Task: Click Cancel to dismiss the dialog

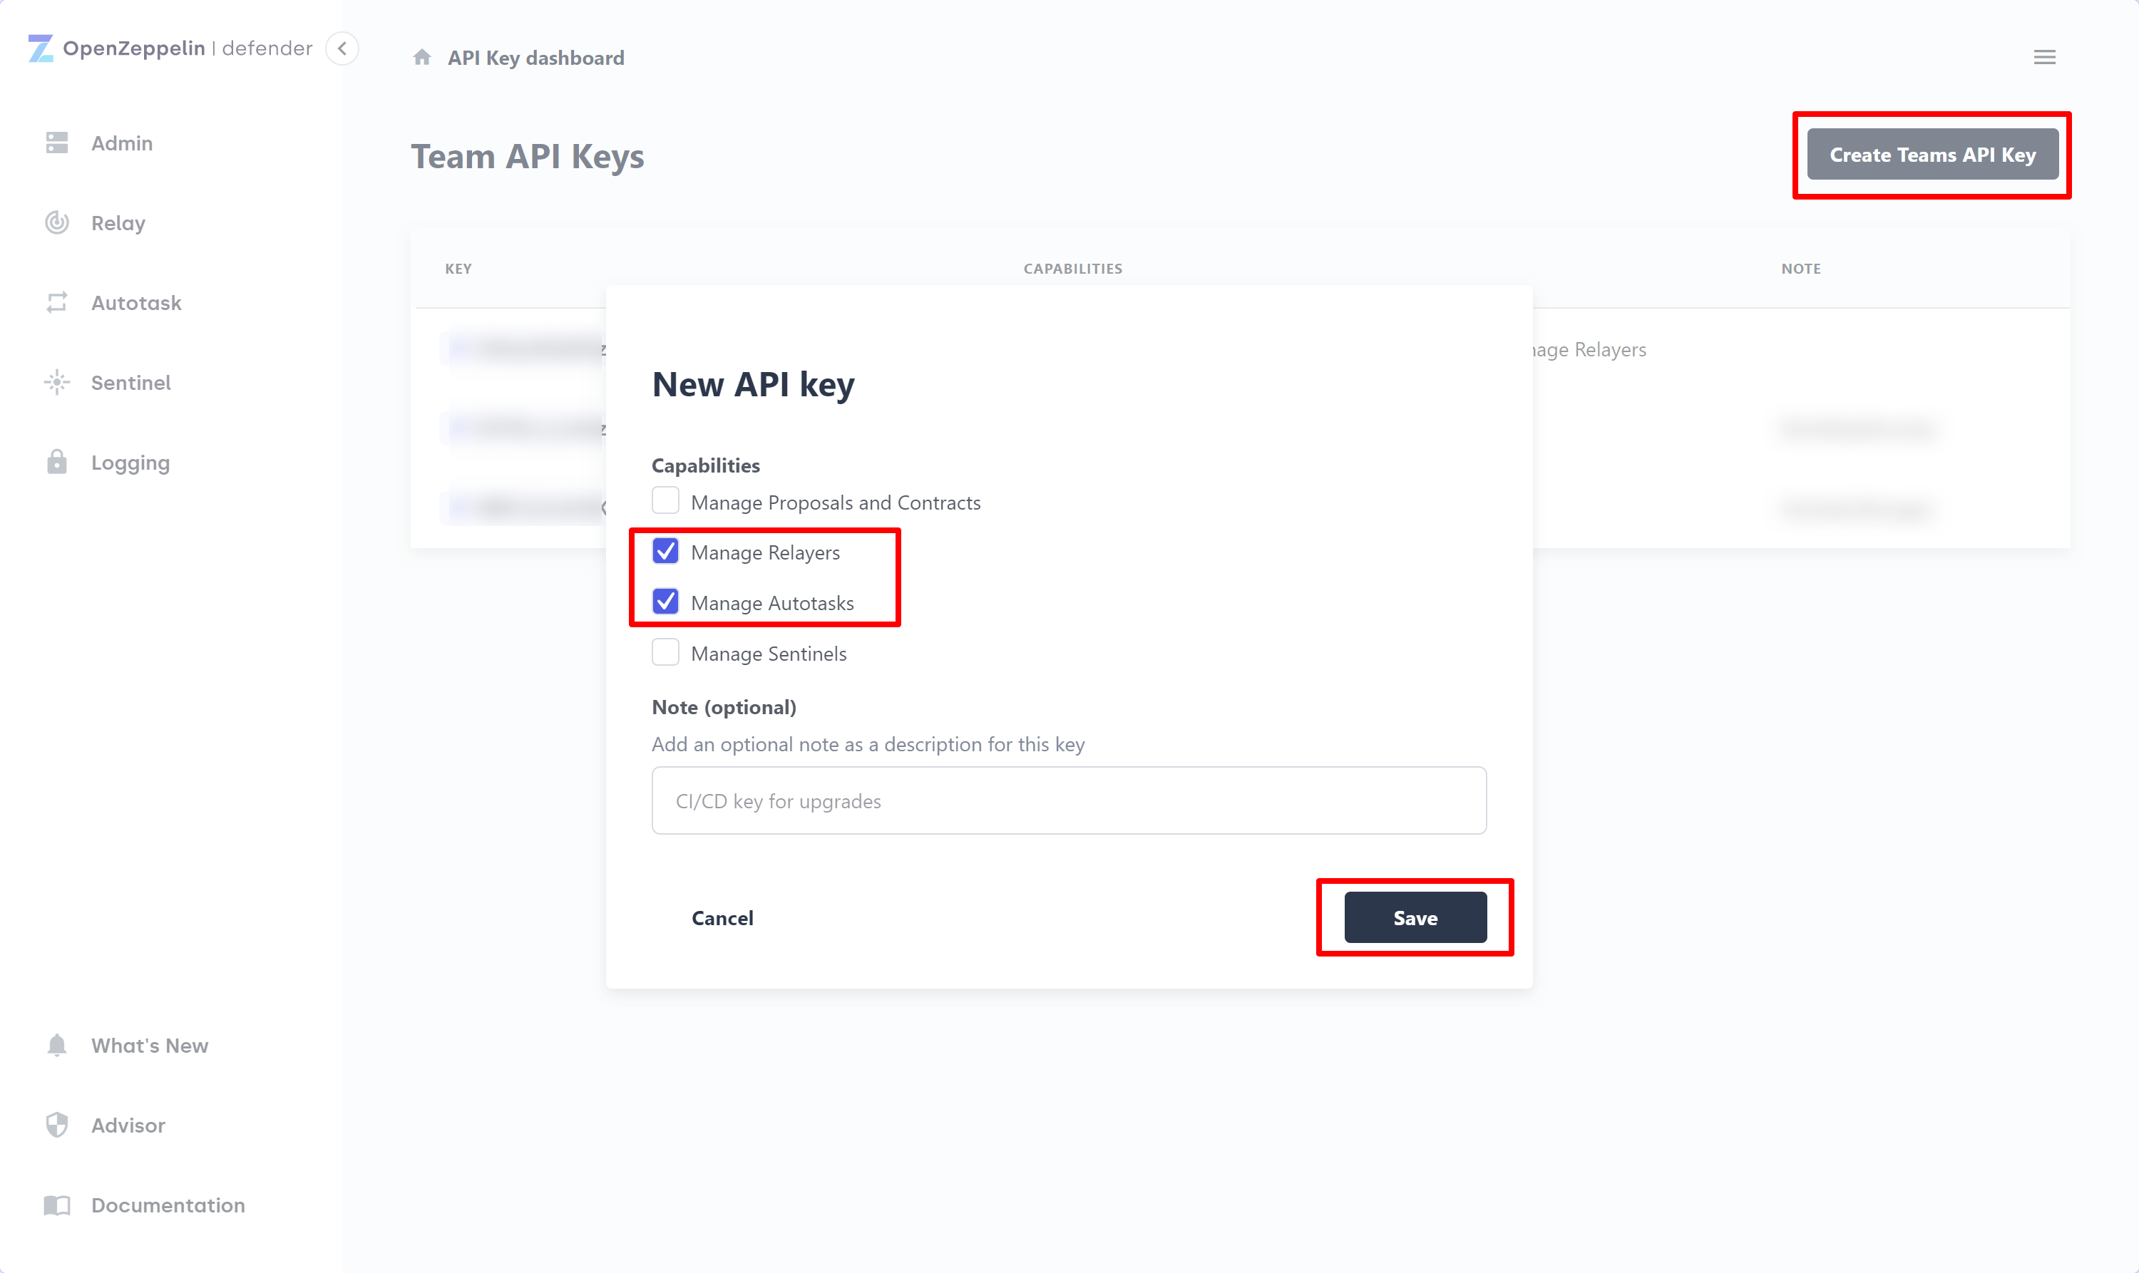Action: pos(720,917)
